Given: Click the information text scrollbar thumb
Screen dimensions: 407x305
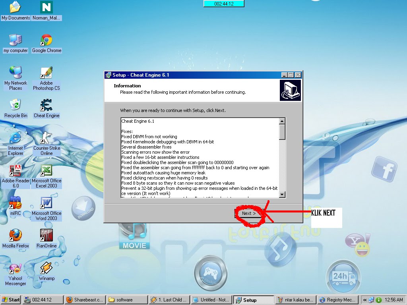Looking at the screenshot, I should [x=282, y=132].
